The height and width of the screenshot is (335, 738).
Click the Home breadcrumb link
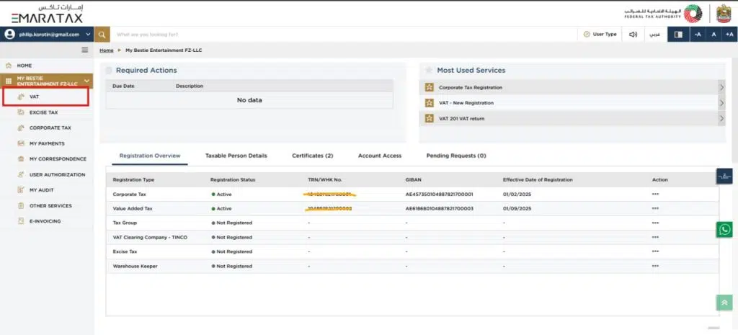pyautogui.click(x=107, y=50)
